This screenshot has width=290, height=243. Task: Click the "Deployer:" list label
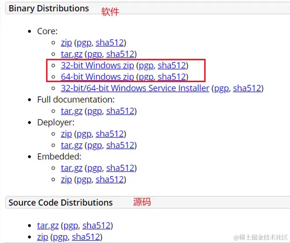pos(56,123)
